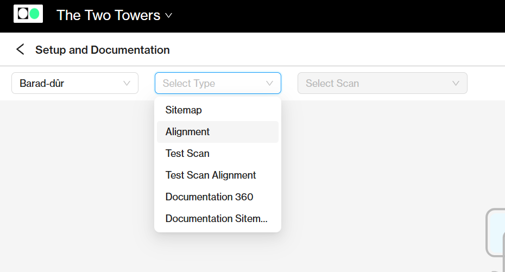The image size is (505, 272).
Task: Select the truncated Documentation Sitem... option
Action: [x=218, y=219]
